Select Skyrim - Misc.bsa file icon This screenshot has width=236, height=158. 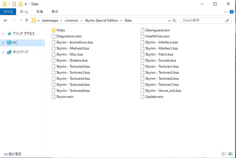point(54,54)
